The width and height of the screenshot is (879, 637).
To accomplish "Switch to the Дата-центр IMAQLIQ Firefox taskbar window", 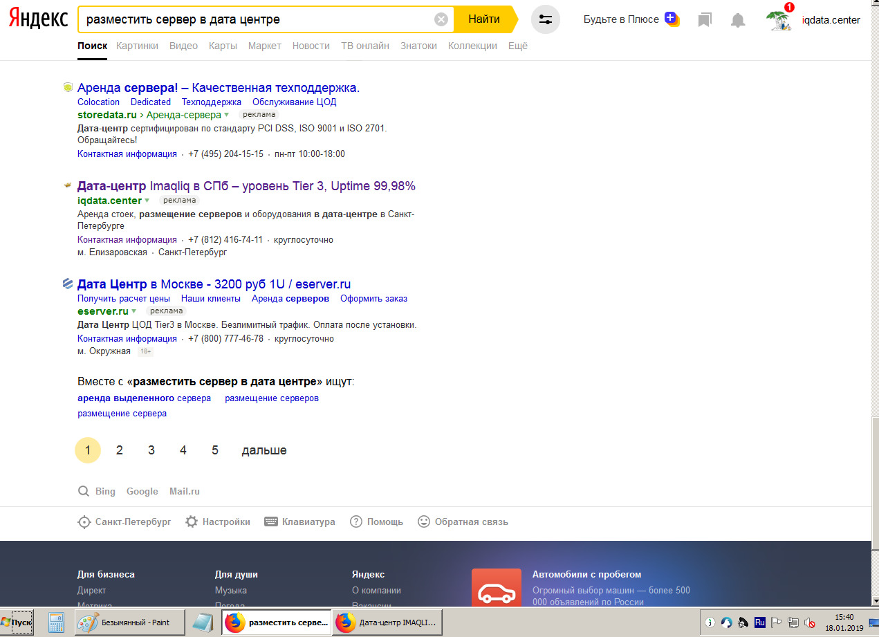I will (387, 622).
